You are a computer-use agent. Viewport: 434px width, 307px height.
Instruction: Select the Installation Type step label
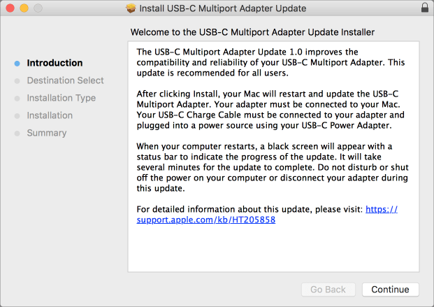click(x=62, y=98)
